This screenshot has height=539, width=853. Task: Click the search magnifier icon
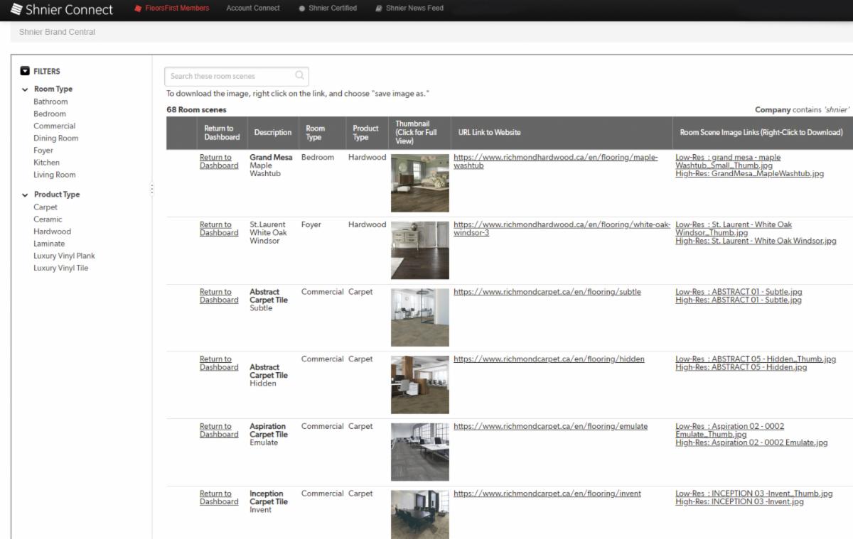299,76
